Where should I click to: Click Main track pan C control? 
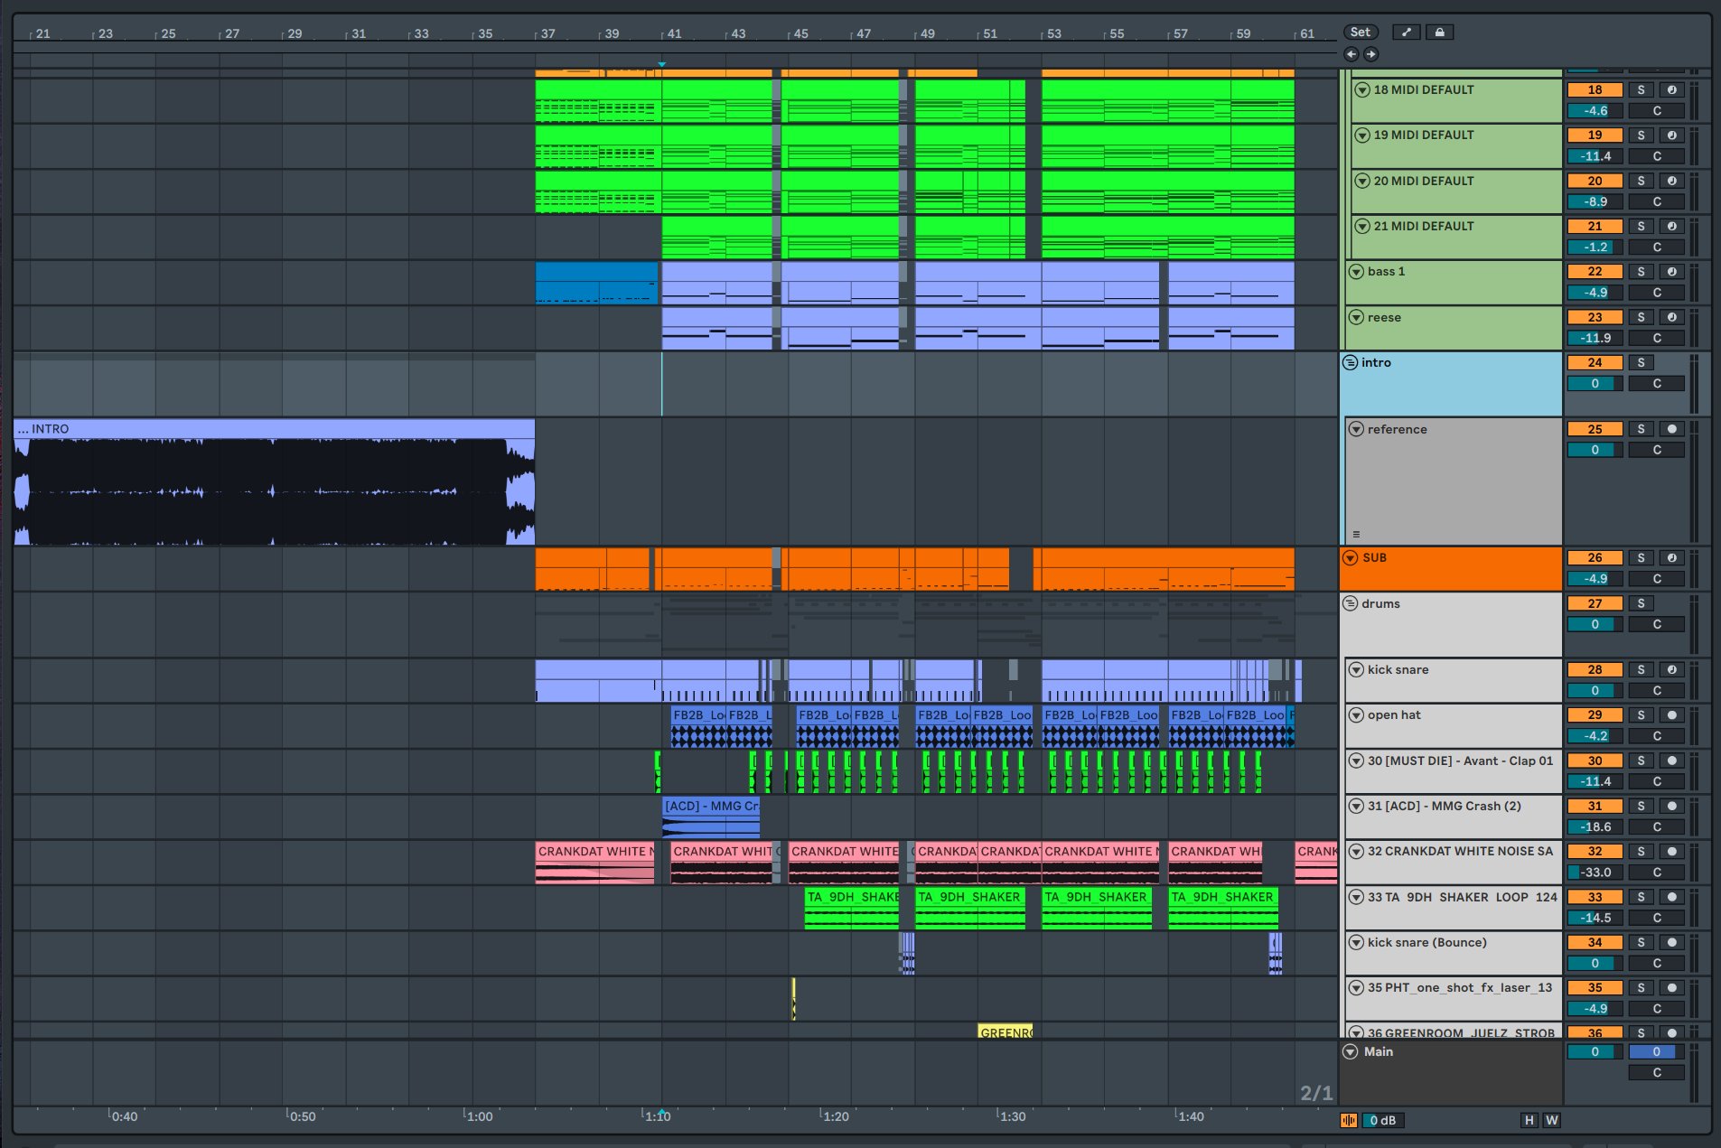coord(1657,1072)
